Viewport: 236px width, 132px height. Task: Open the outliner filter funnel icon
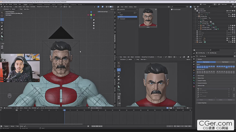coord(232,7)
